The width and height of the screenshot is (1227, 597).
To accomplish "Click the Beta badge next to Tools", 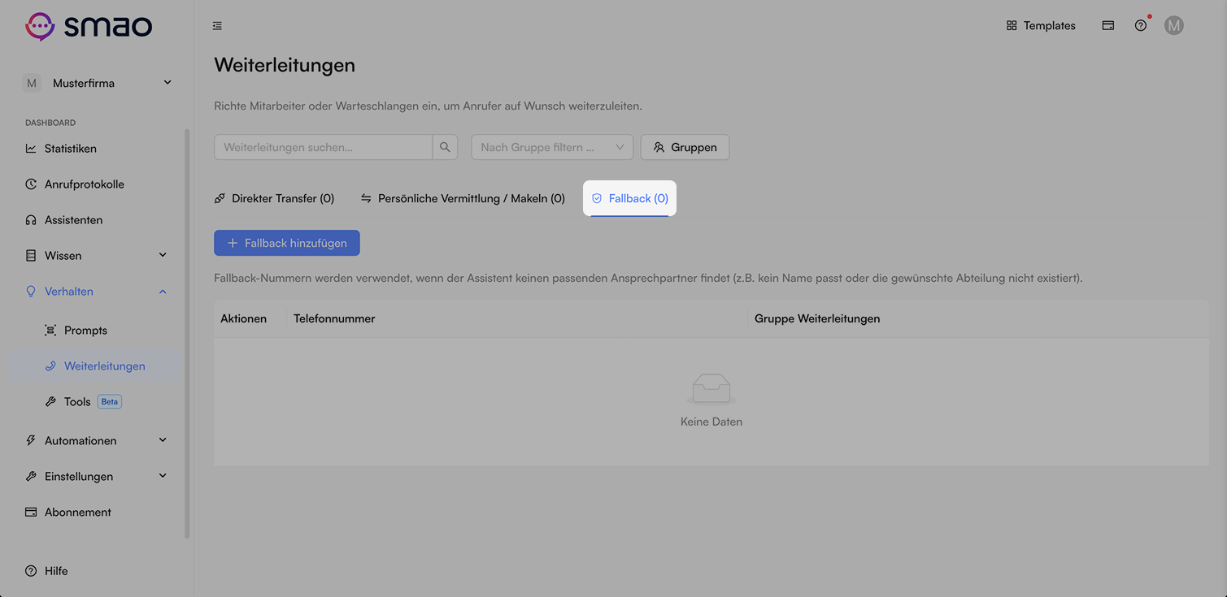I will click(x=110, y=401).
